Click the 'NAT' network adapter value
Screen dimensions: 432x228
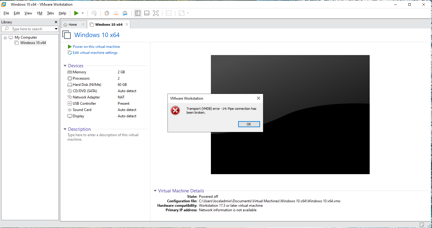[121, 97]
